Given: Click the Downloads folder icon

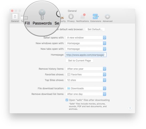Looking at the screenshot, I should 69,88.
